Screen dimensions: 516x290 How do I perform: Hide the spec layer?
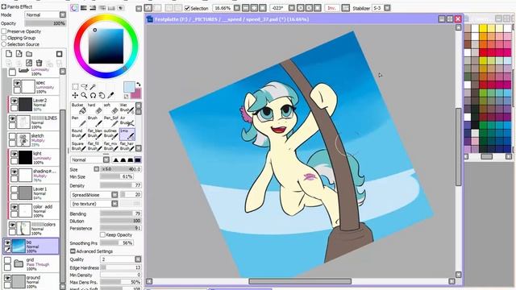click(17, 83)
